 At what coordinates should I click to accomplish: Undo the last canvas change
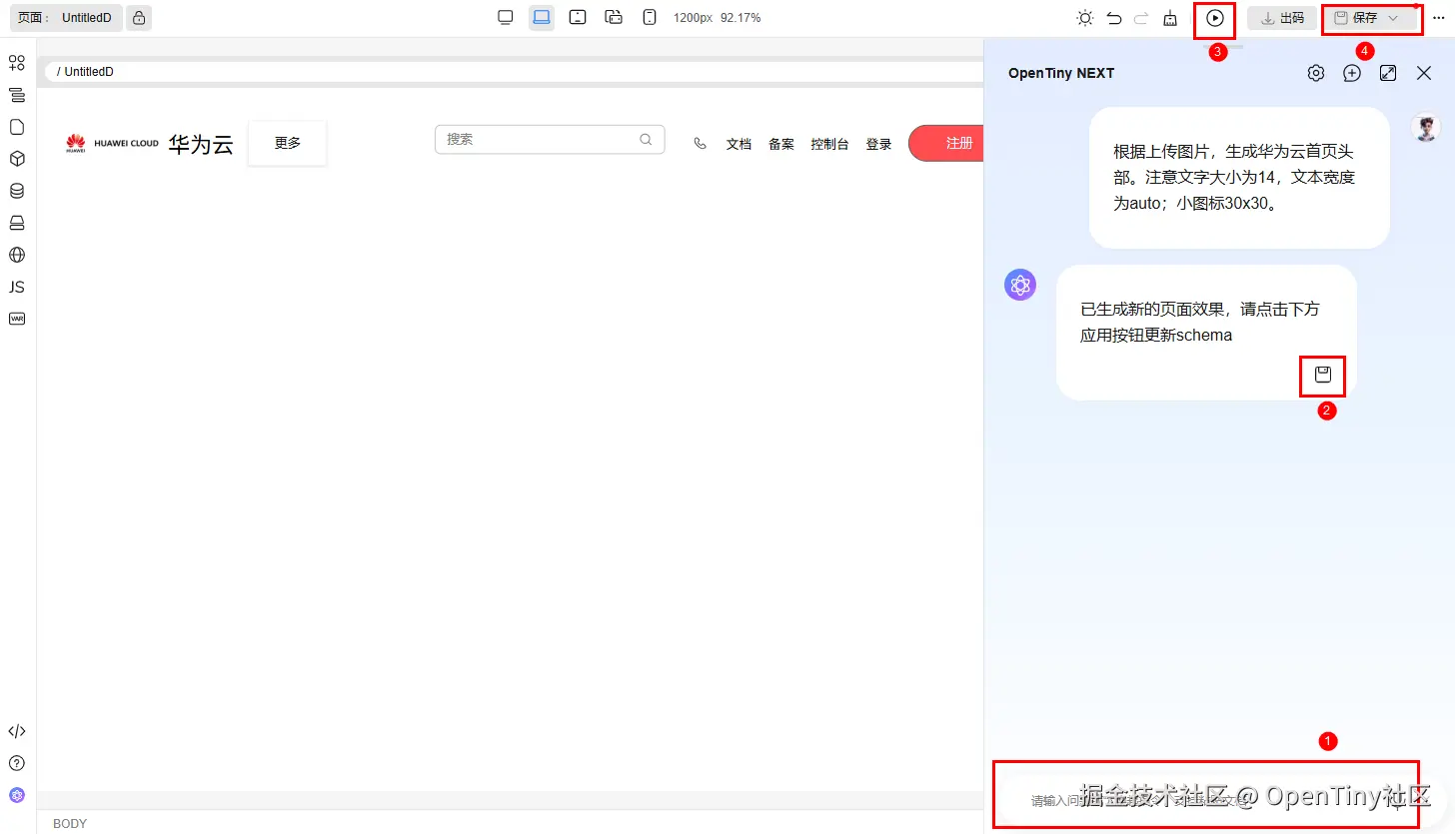(x=1114, y=18)
